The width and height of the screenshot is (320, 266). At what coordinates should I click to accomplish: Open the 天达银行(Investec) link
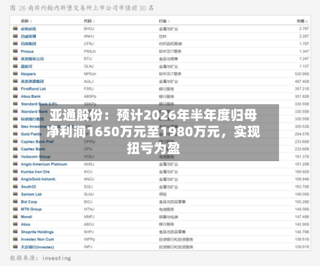point(37,247)
